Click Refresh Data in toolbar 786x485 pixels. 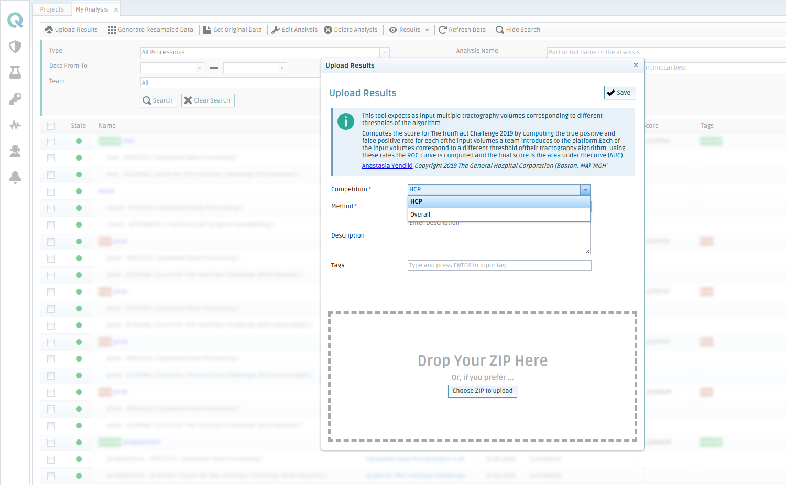(462, 30)
